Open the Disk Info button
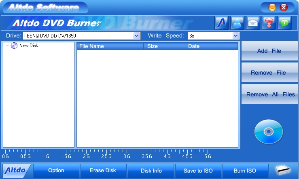This screenshot has height=179, width=299. [x=151, y=171]
